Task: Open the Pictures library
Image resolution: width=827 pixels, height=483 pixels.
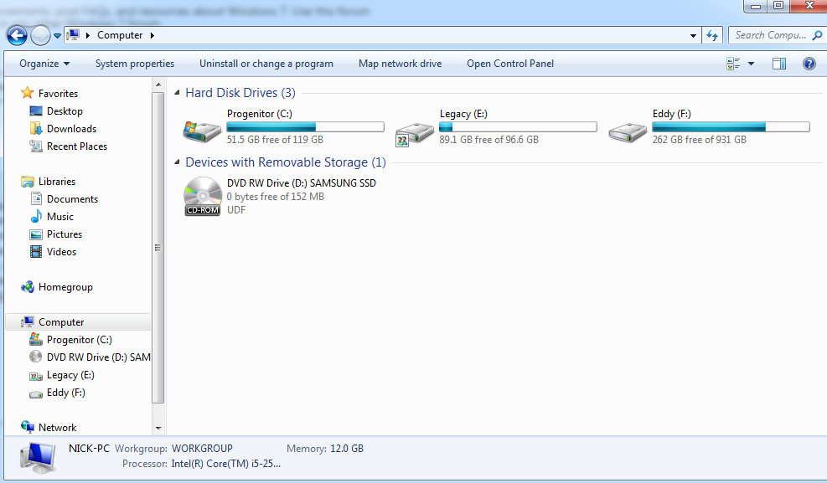Action: pos(65,234)
